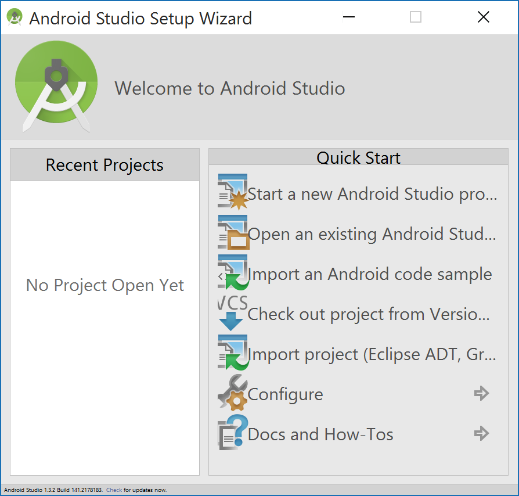Start a new Android Studio project
Image resolution: width=519 pixels, height=496 pixels.
click(x=372, y=194)
